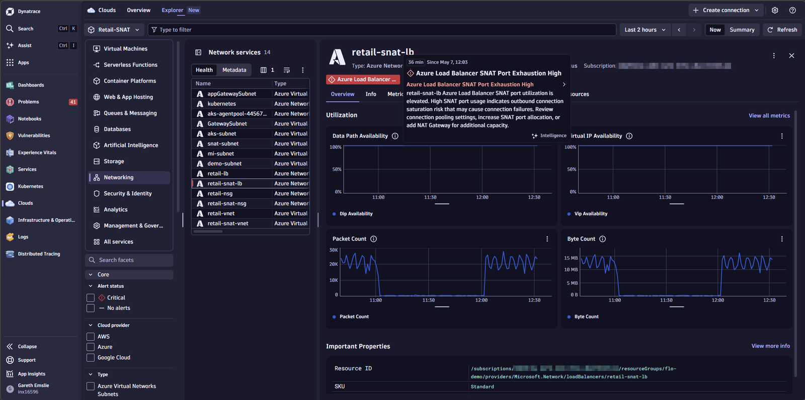Open the Assist AI panel
The height and width of the screenshot is (400, 805).
pyautogui.click(x=24, y=45)
